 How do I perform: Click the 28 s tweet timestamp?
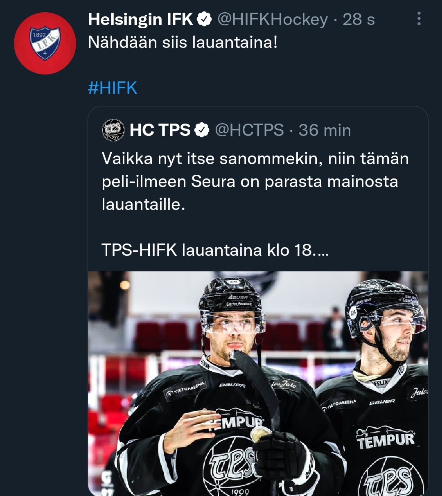[359, 19]
